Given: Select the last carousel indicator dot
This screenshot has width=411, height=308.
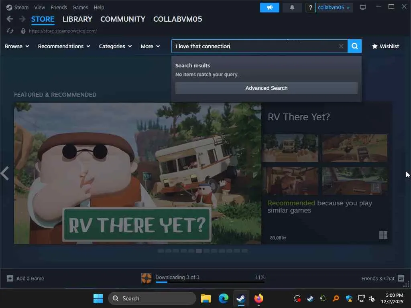Looking at the screenshot, I should (x=244, y=251).
